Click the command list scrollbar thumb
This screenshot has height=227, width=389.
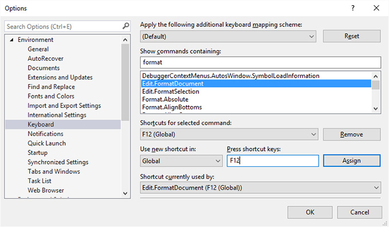point(376,85)
